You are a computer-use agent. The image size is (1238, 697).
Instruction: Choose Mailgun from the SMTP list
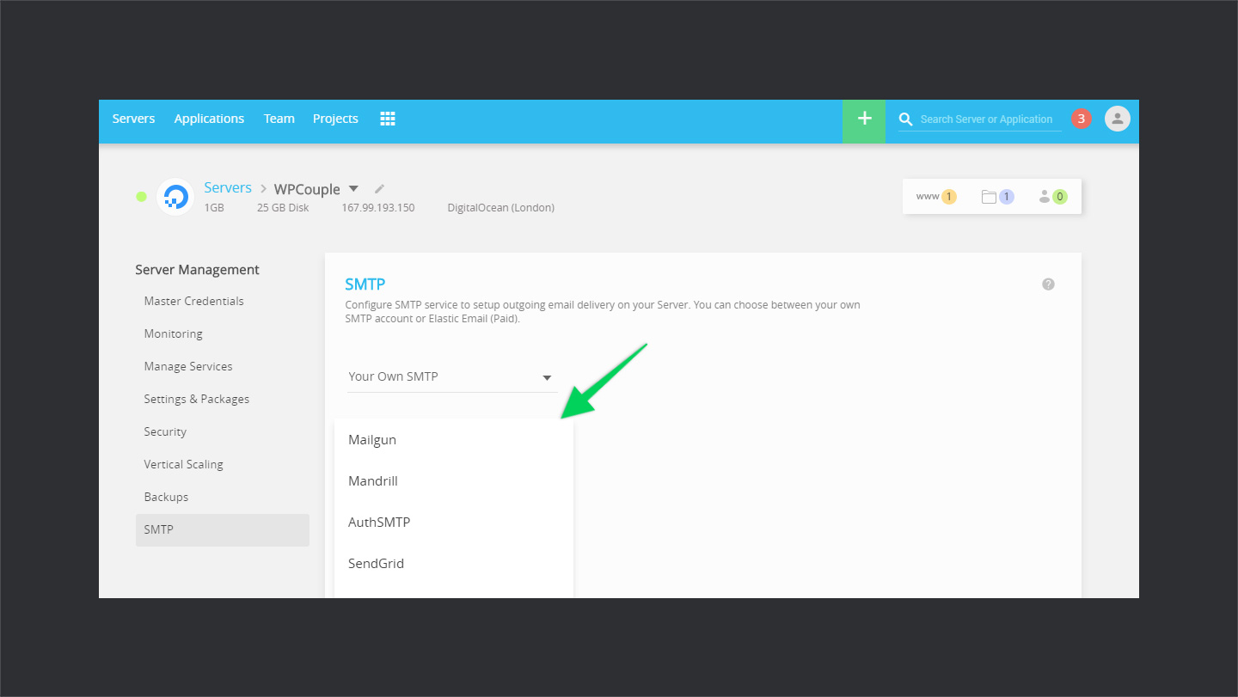[x=454, y=440]
